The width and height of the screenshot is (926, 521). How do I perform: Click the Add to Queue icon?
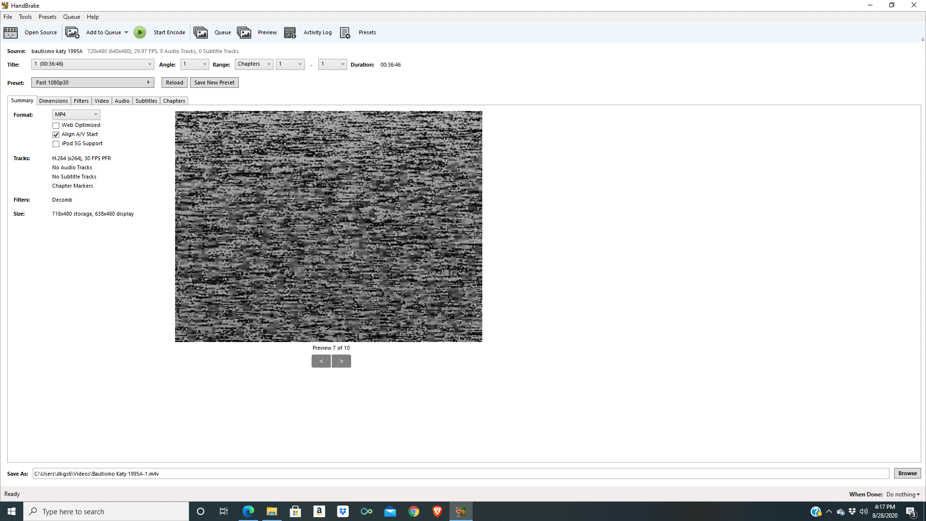[x=72, y=32]
